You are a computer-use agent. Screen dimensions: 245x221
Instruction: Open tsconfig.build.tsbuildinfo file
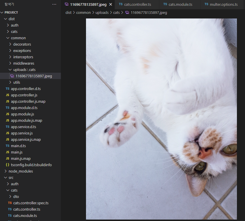pos(31,165)
